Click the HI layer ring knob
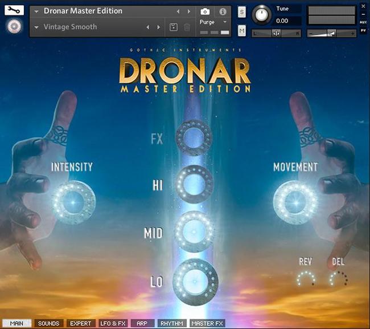370x329 pixels. click(195, 184)
